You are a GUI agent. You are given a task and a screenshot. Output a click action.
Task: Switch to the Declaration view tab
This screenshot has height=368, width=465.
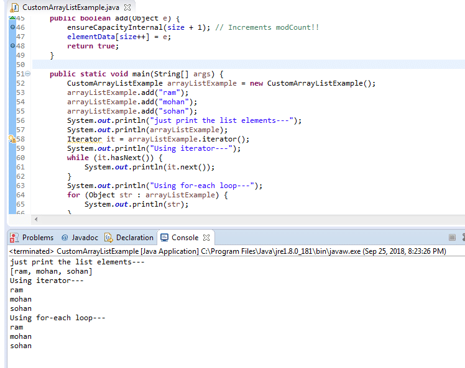pos(134,238)
